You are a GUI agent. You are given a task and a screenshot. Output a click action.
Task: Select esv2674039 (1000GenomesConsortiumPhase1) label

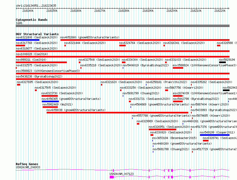point(205,93)
